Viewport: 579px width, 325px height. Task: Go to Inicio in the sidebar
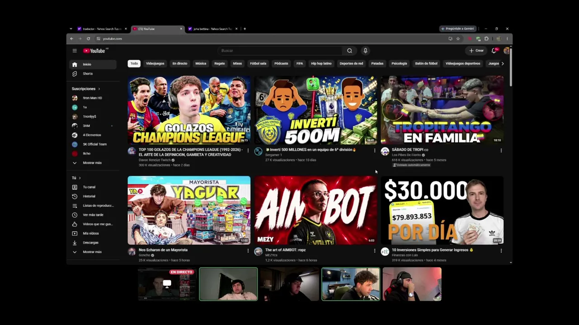click(x=92, y=65)
